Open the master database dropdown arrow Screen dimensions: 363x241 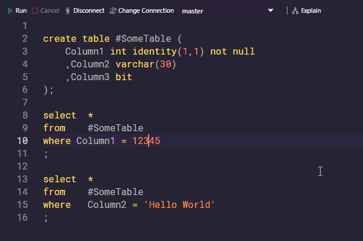[x=271, y=10]
